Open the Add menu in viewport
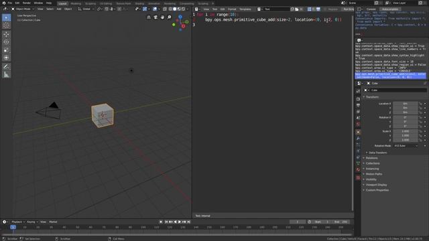 click(x=59, y=9)
